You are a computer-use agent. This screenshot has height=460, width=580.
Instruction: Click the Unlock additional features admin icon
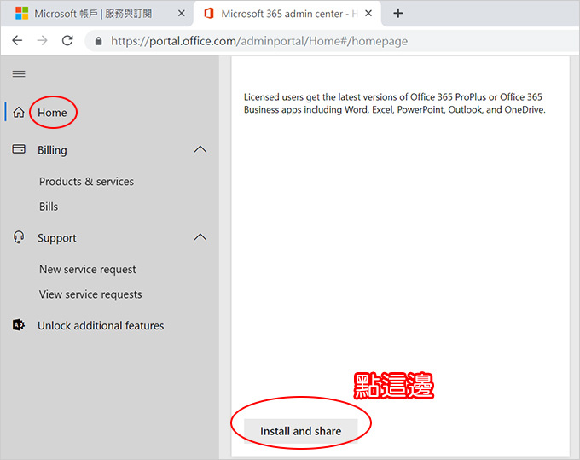click(x=19, y=325)
